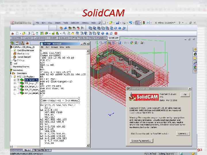Open dropdown arrow next to Undo icon
This screenshot has height=155, width=207.
coord(134,23)
